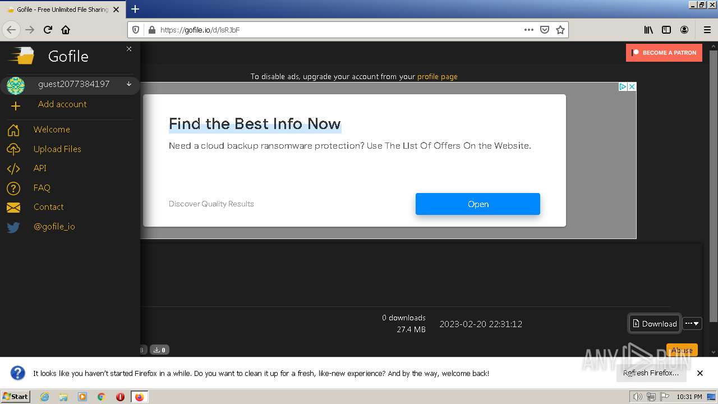Open the Firefox Account icon
The image size is (718, 404).
click(684, 30)
